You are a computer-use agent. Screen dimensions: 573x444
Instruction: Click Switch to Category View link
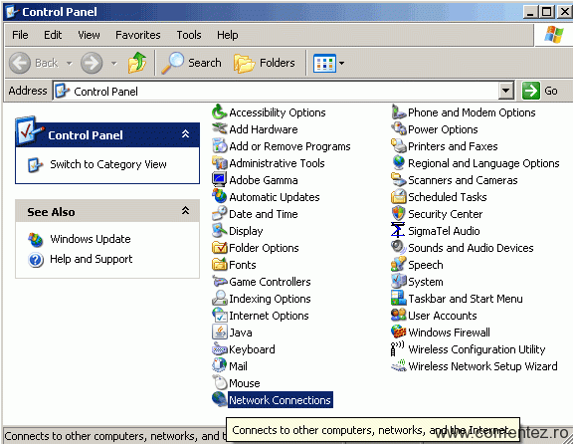point(108,164)
